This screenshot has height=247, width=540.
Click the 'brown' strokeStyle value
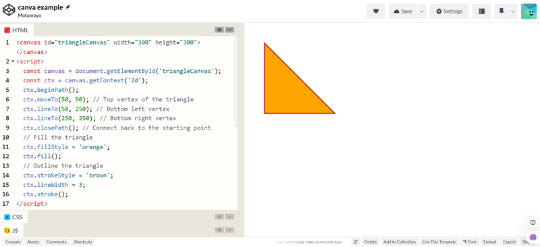tap(98, 175)
